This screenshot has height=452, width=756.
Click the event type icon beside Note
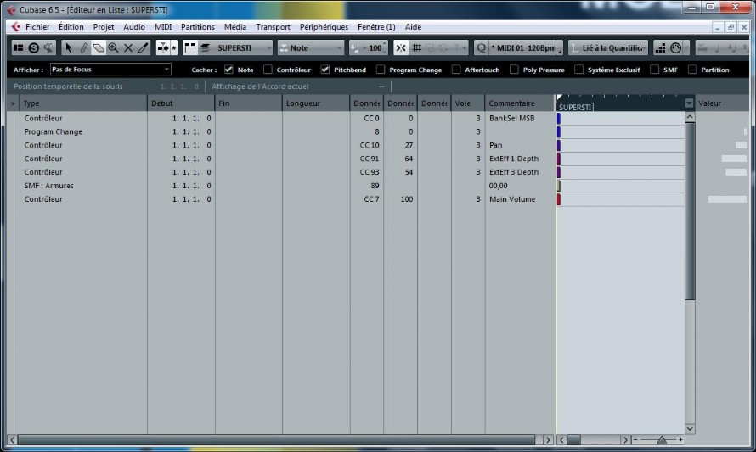point(284,47)
